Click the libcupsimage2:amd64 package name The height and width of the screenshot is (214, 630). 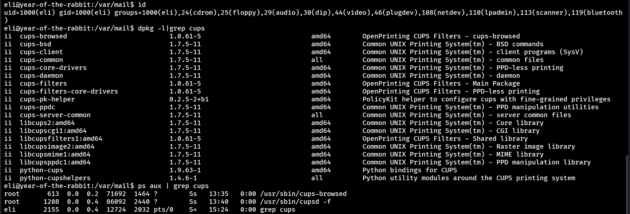click(x=57, y=146)
